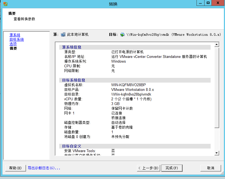The image size is (225, 179).
Task: Click 完成(F) to finish conversion
Action: (172, 168)
